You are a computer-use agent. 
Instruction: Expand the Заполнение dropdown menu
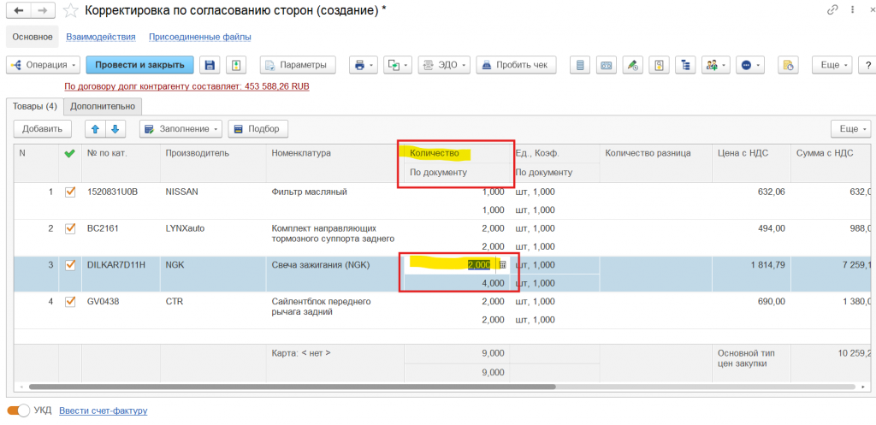181,129
